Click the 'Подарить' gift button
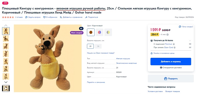This screenshot has height=94, width=204. (x=171, y=78)
